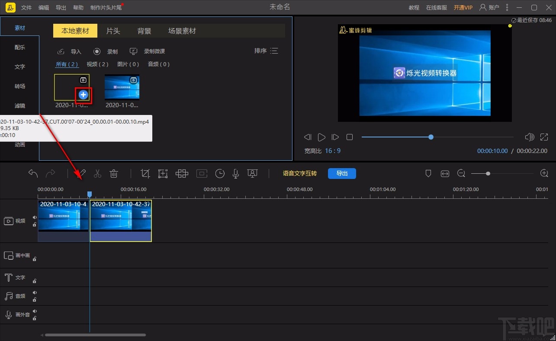Open the duration clock tool
This screenshot has height=341, width=556.
tap(220, 174)
